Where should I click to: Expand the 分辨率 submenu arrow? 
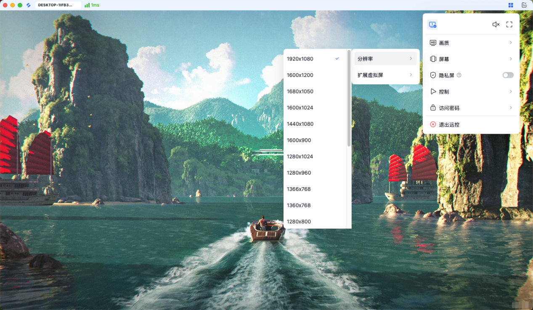point(411,58)
